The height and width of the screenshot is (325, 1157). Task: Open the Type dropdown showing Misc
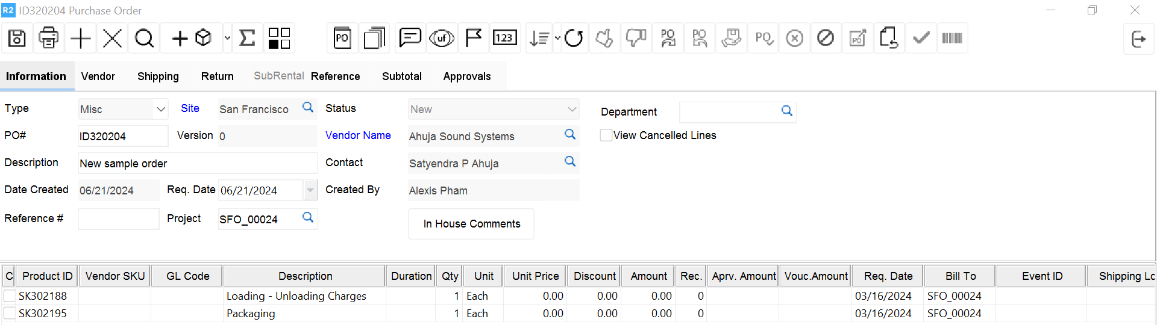(160, 110)
